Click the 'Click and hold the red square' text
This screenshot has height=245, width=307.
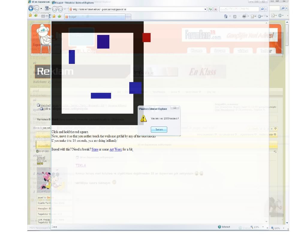[70, 132]
